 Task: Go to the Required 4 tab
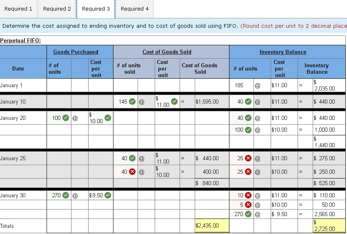point(135,9)
